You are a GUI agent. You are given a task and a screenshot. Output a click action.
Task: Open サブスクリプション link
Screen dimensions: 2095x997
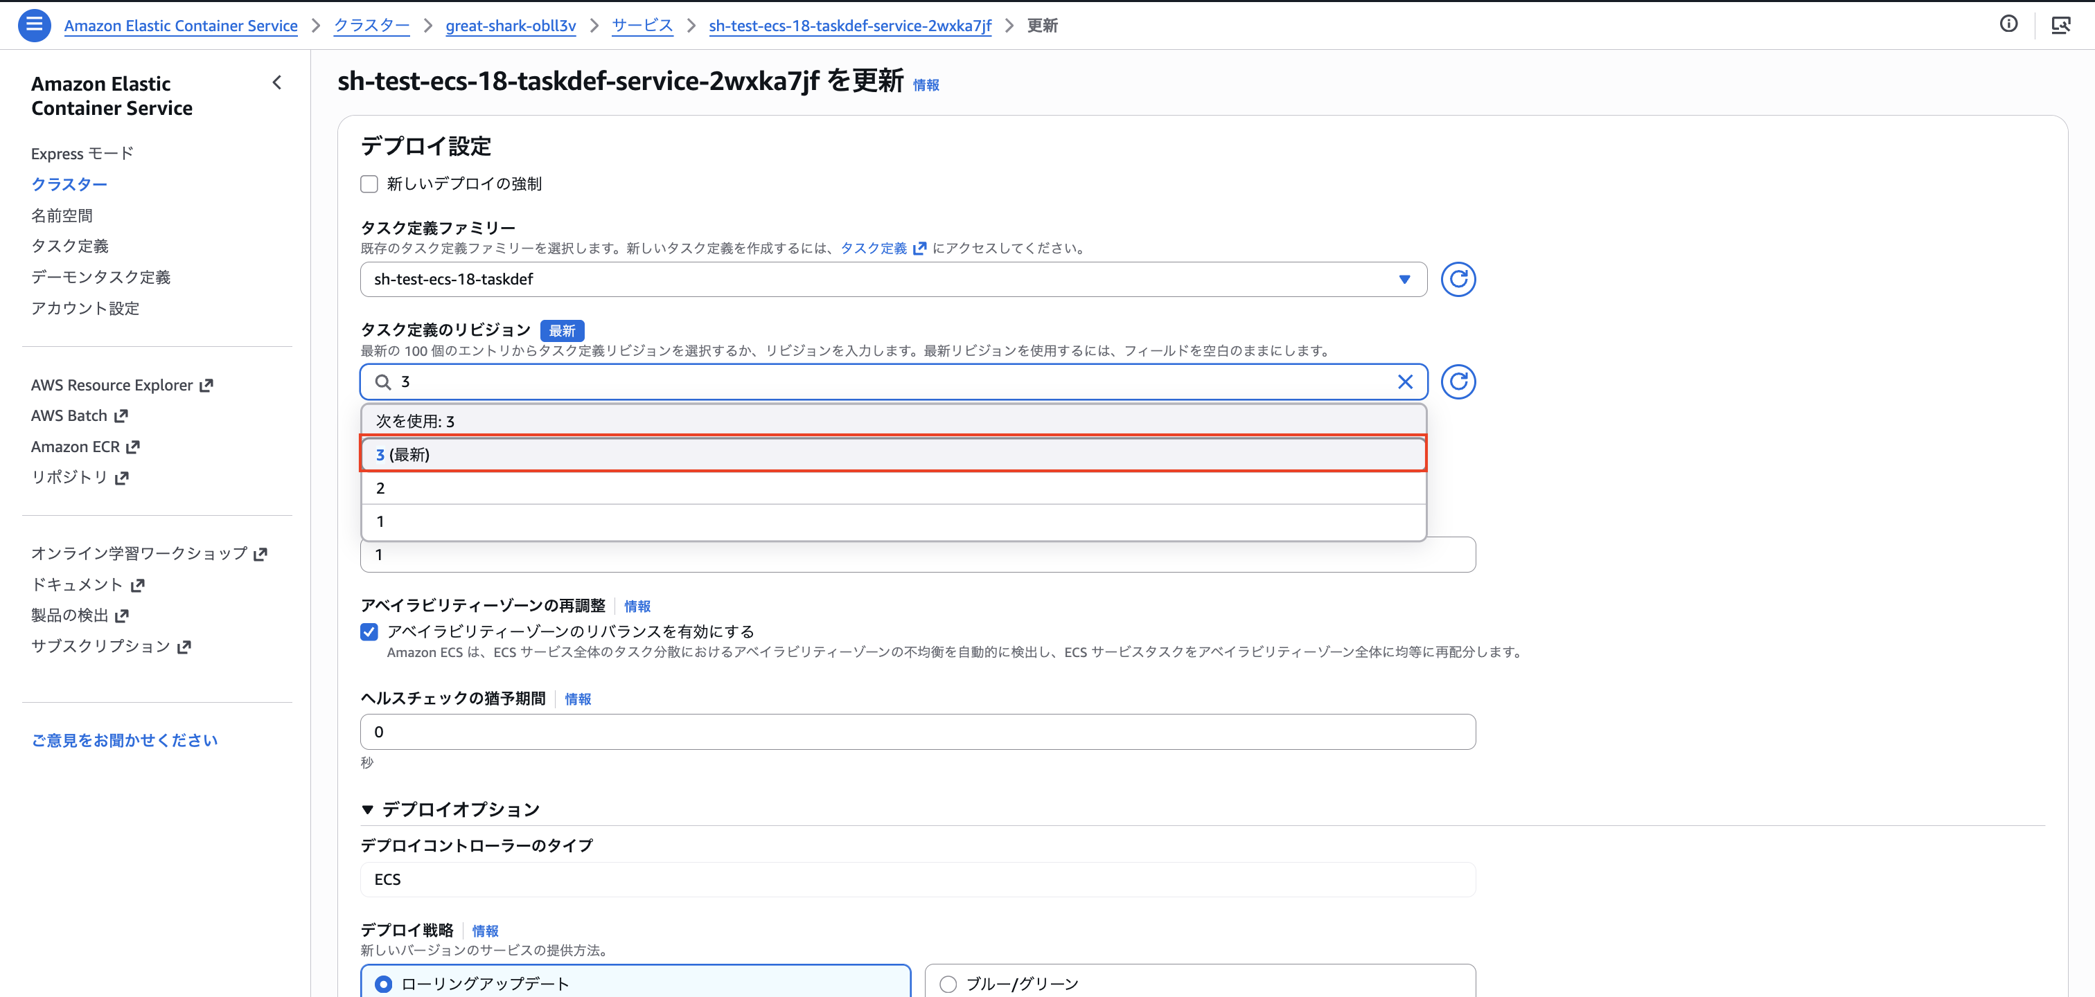[101, 647]
